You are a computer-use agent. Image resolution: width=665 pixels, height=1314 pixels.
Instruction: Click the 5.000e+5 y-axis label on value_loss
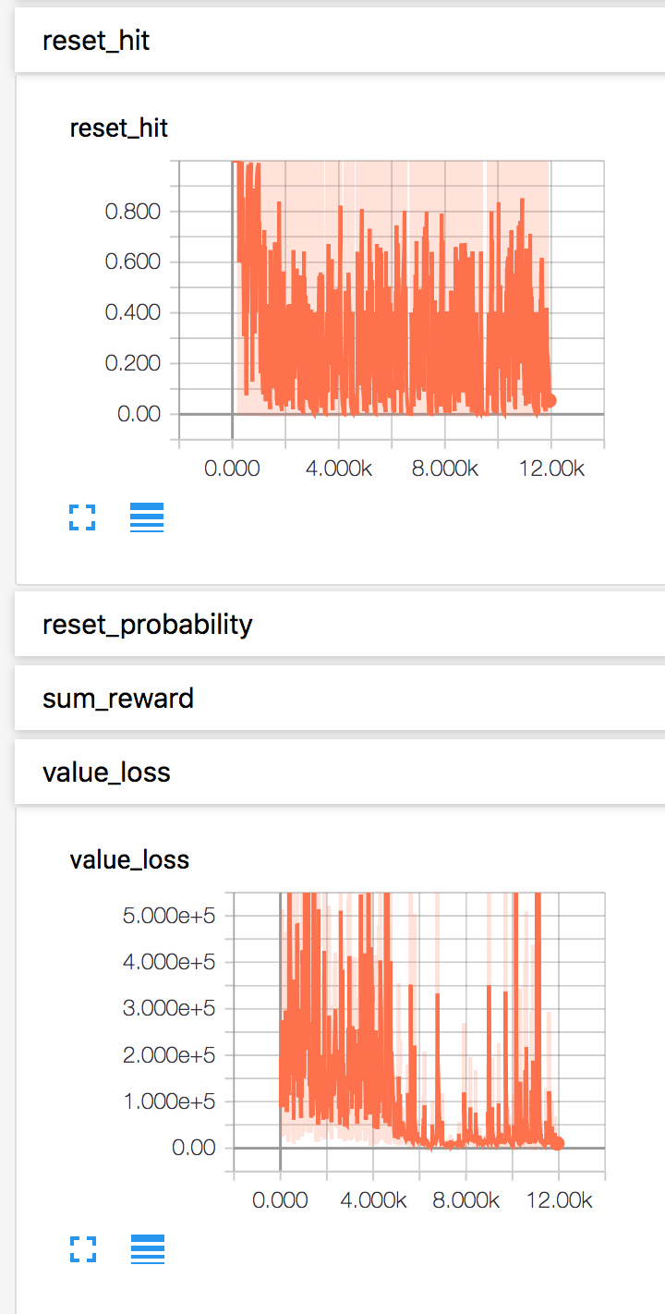pos(169,916)
